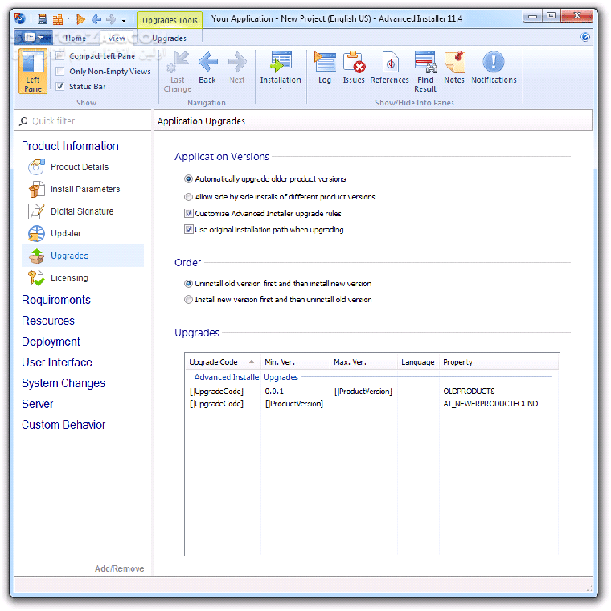611x611 pixels.
Task: Enable Only Non-Empty Views checkbox
Action: (59, 72)
